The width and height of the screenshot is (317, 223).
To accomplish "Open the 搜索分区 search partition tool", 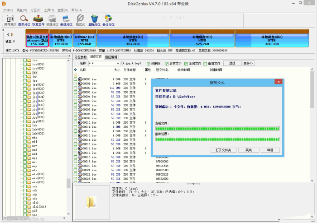I will coord(24,20).
